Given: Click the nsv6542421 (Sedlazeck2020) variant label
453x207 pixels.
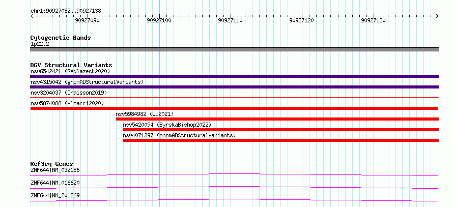Looking at the screenshot, I should click(x=70, y=71).
